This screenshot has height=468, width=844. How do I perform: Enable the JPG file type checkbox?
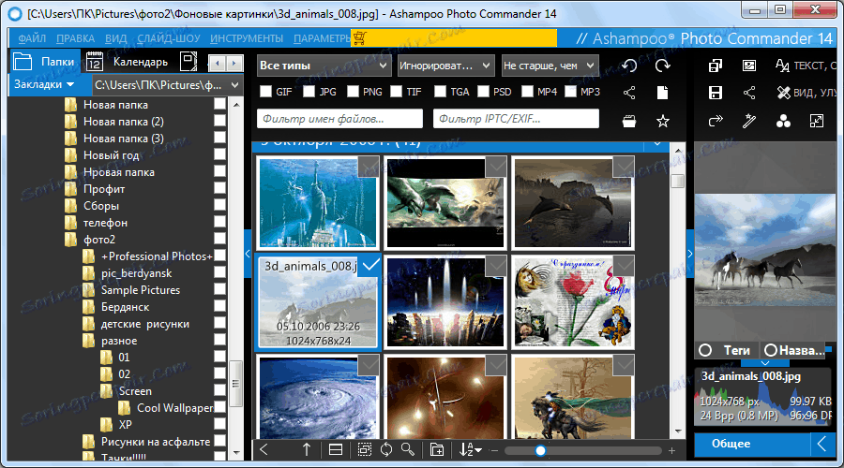(x=309, y=92)
